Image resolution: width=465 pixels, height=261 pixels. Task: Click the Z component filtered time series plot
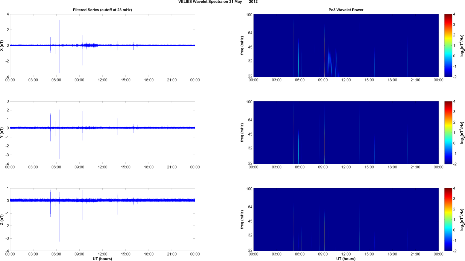pos(103,220)
